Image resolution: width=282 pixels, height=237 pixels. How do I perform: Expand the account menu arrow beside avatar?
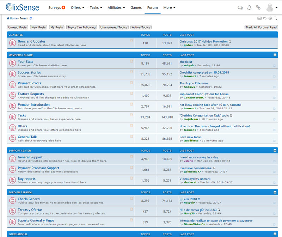coord(276,7)
